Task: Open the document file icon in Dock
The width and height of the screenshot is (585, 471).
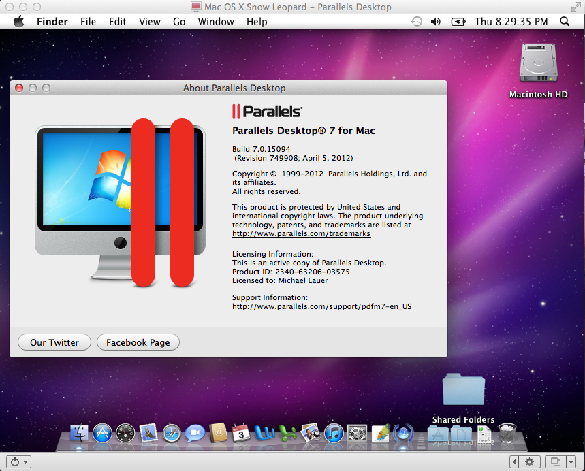Action: point(485,434)
